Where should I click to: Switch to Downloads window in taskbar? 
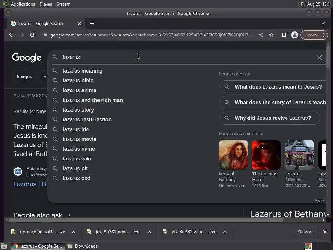point(83,246)
